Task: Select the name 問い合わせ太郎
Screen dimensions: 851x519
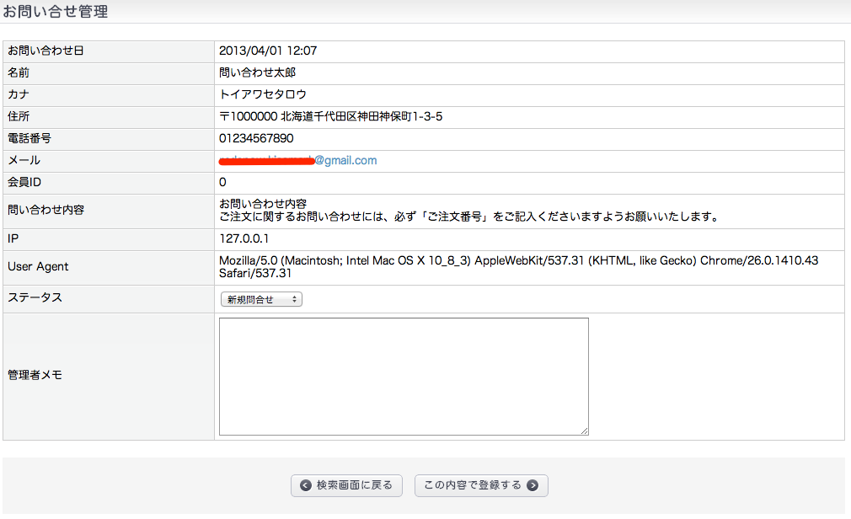Action: [x=257, y=72]
